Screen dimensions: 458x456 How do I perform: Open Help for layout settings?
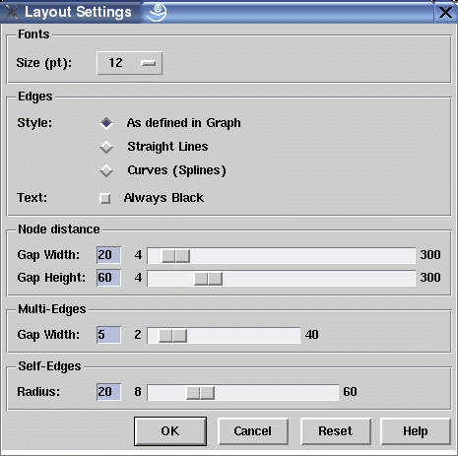point(416,431)
